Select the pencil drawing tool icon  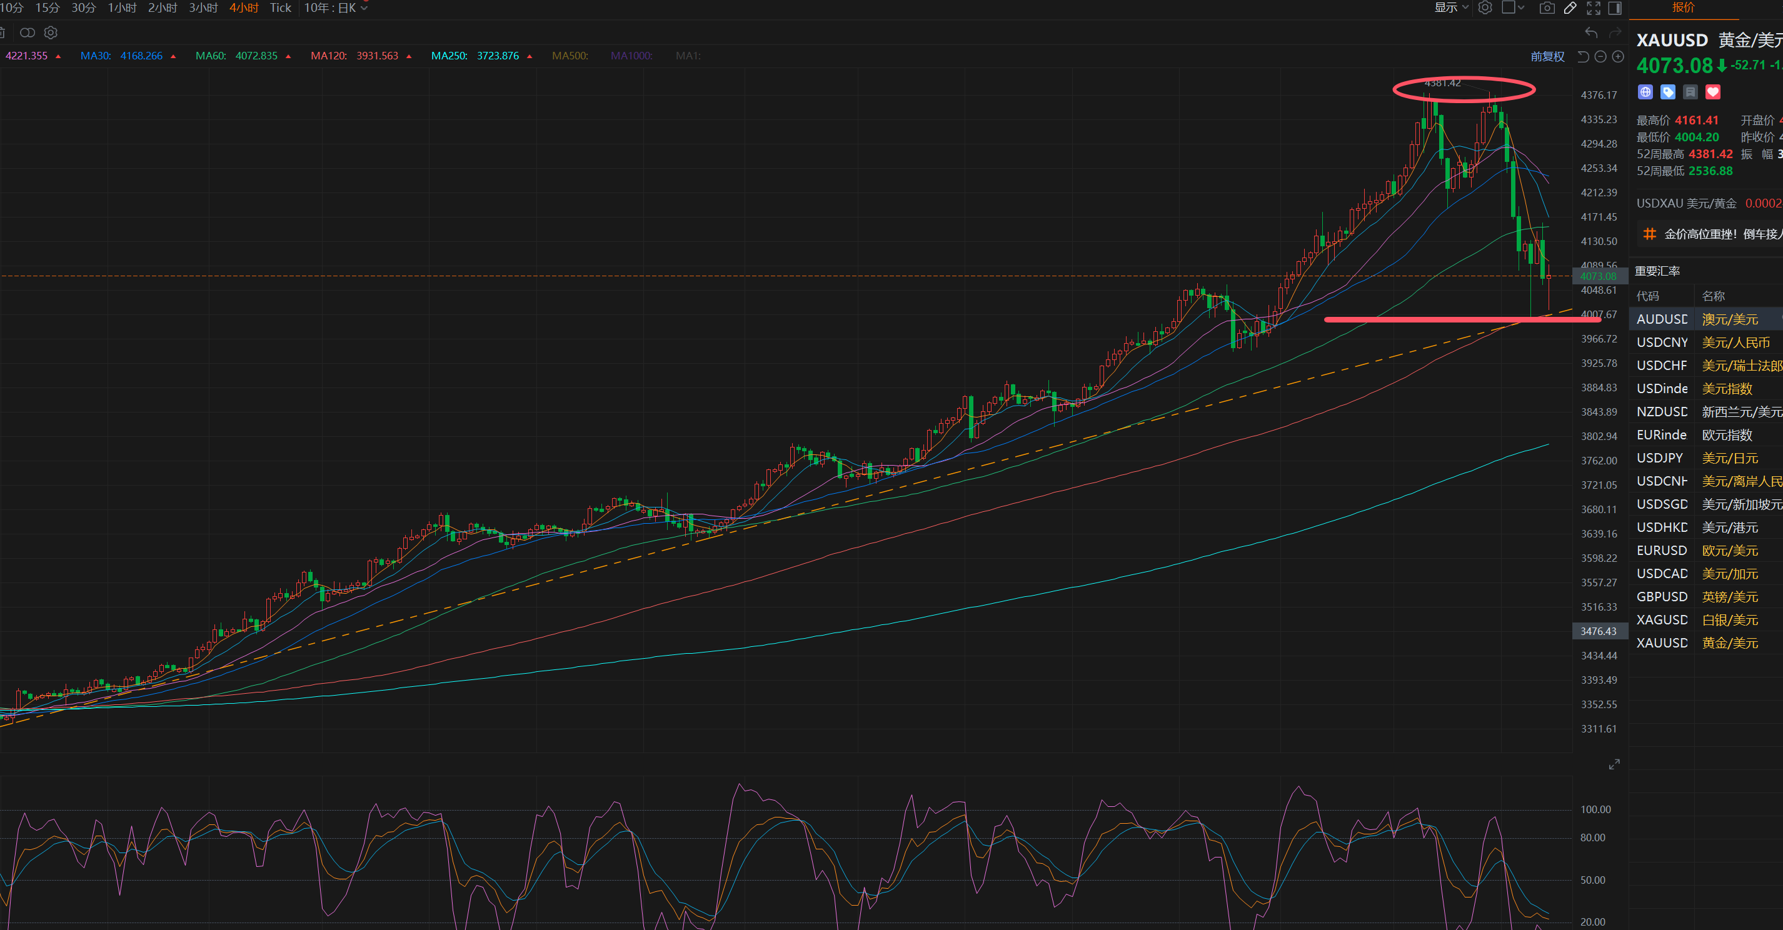point(1570,7)
